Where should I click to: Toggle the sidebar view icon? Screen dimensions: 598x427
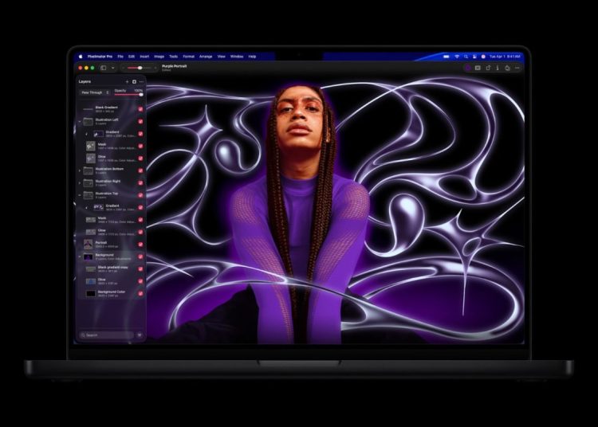tap(104, 68)
